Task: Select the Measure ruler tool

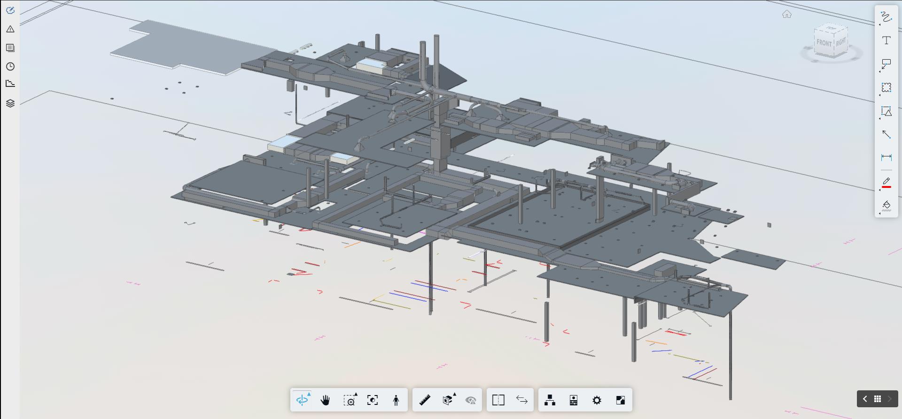Action: pyautogui.click(x=425, y=400)
